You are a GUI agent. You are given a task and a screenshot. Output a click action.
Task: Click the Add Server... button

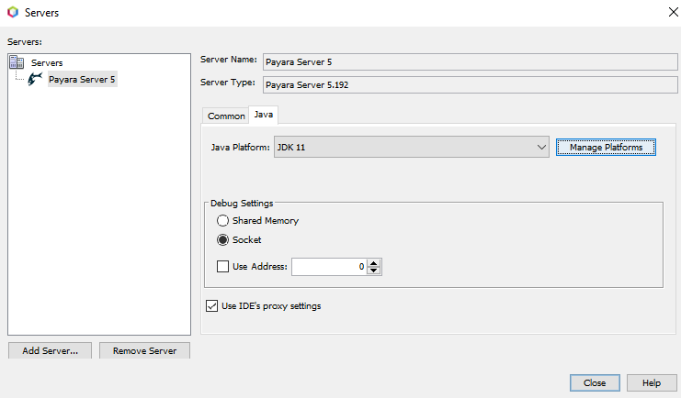(50, 350)
